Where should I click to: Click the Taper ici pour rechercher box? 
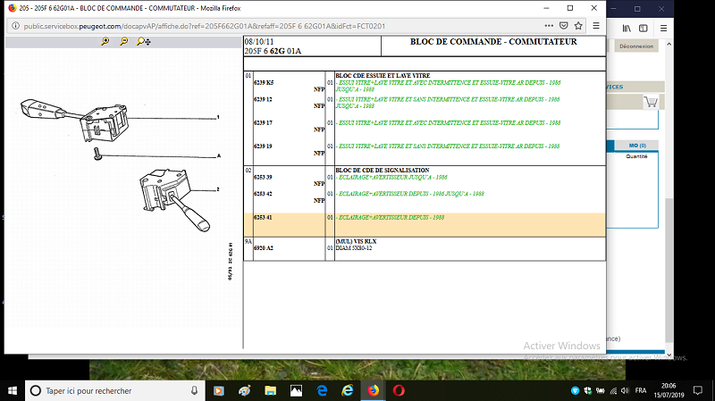coord(114,390)
